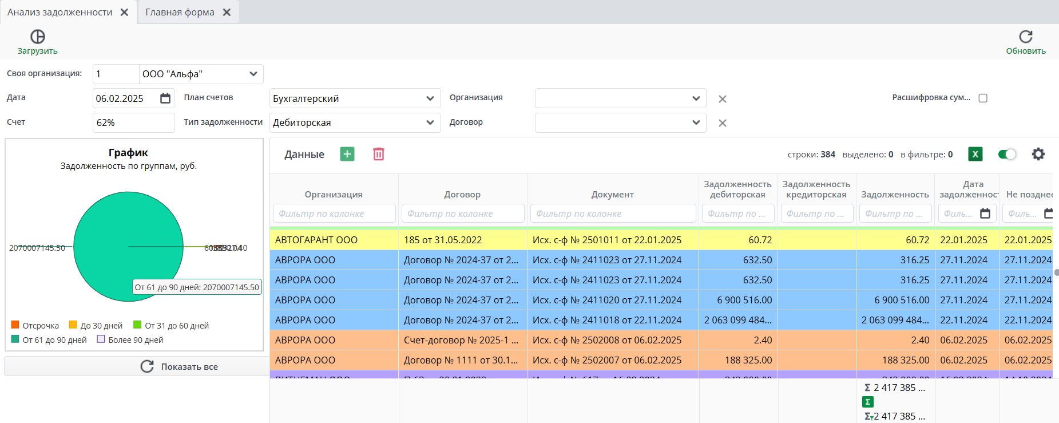
Task: Click the Документ column header
Action: click(x=612, y=195)
